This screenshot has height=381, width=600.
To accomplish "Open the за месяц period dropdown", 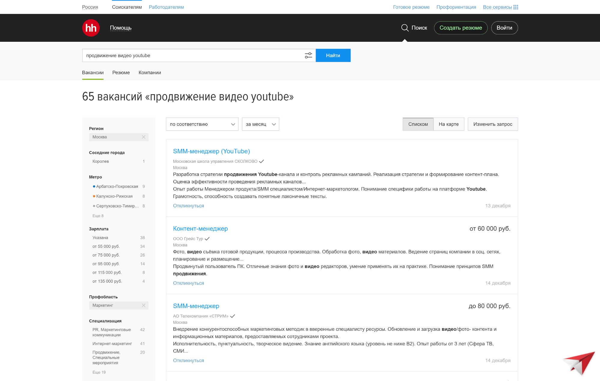I will (260, 124).
